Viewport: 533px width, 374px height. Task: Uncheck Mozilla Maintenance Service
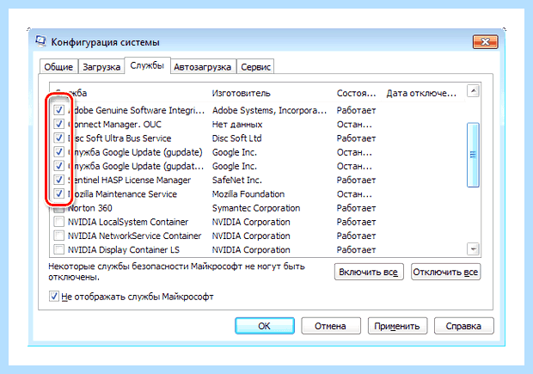[x=58, y=193]
